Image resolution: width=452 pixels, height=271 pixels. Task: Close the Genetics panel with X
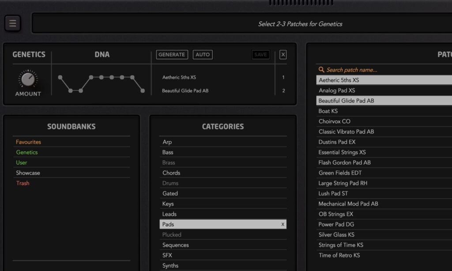(283, 55)
